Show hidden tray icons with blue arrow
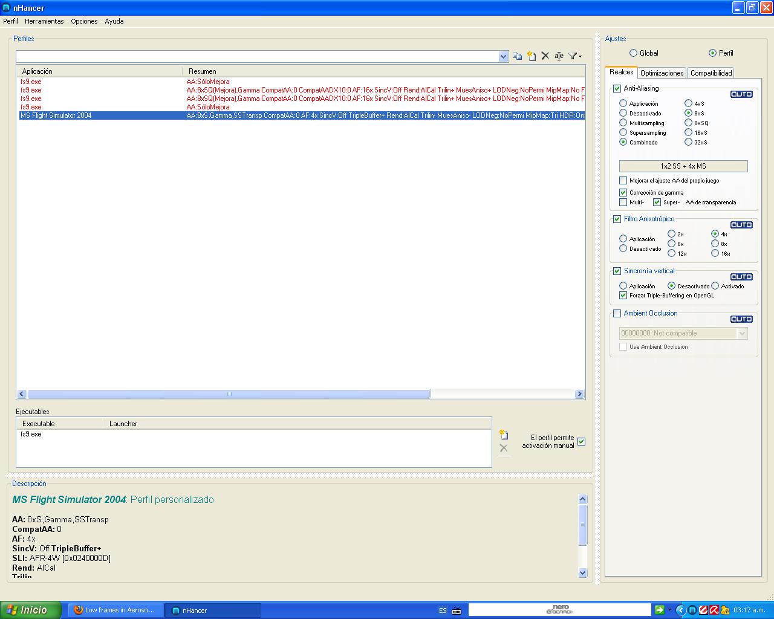The width and height of the screenshot is (774, 619). [x=681, y=610]
